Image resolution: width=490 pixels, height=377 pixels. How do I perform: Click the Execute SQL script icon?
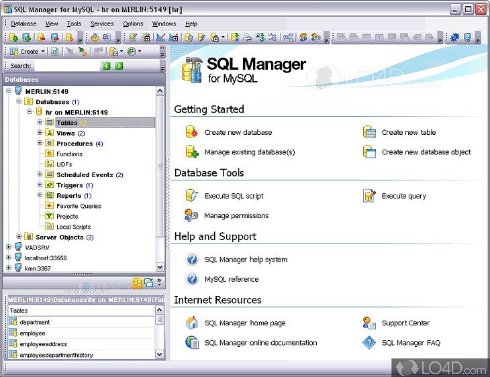click(193, 196)
